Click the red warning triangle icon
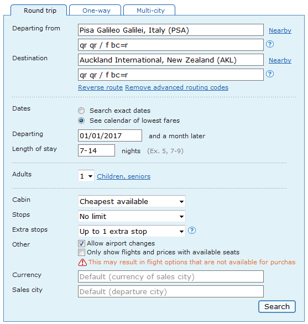The height and width of the screenshot is (324, 308). [82, 262]
